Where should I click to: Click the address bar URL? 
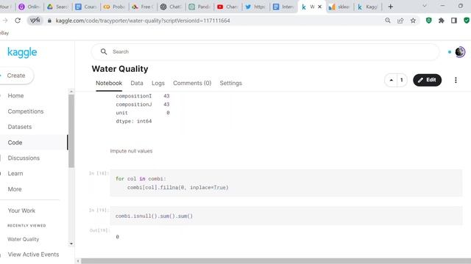tap(143, 21)
